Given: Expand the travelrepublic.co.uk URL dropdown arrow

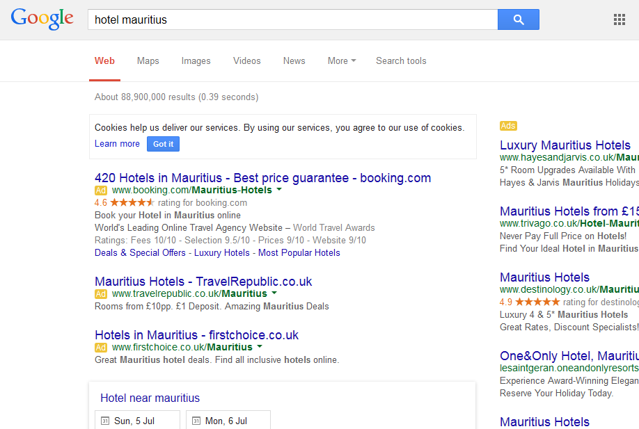Looking at the screenshot, I should pos(274,293).
